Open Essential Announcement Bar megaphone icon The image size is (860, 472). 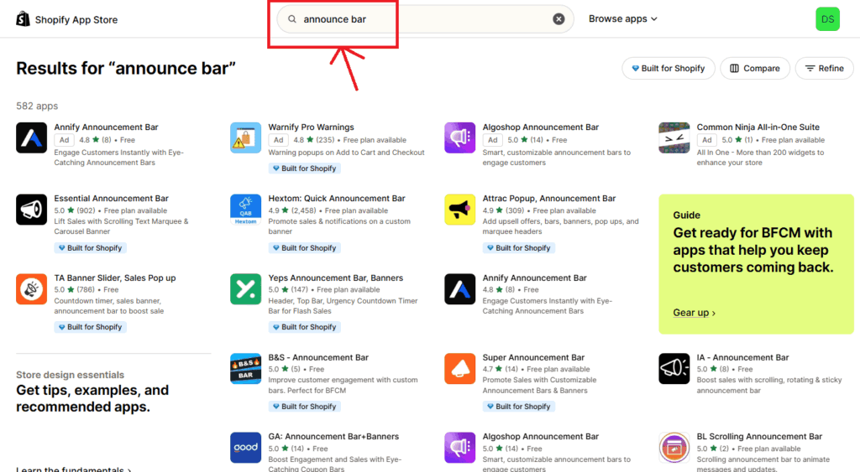pos(31,209)
